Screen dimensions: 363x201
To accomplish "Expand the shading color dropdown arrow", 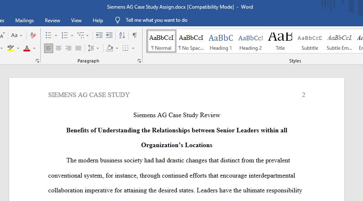I will click(x=117, y=48).
